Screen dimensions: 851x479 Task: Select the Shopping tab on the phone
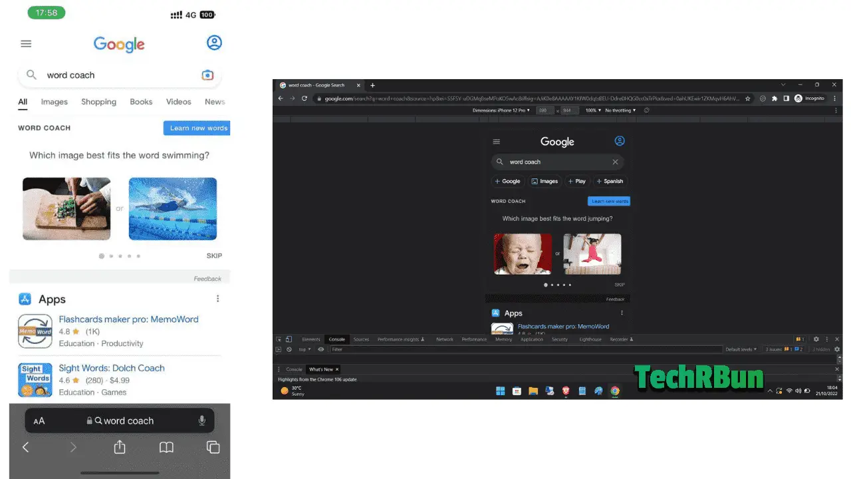[98, 102]
